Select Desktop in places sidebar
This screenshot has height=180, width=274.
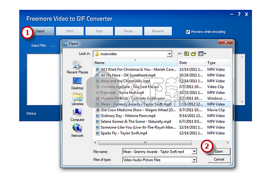(x=77, y=83)
